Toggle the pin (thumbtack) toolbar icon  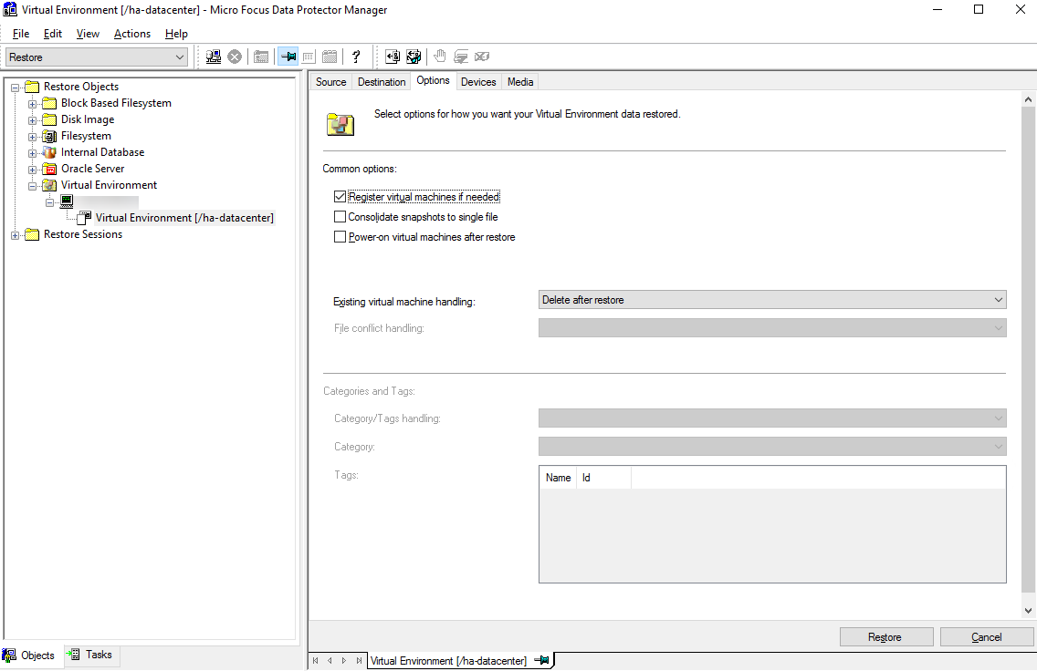288,57
